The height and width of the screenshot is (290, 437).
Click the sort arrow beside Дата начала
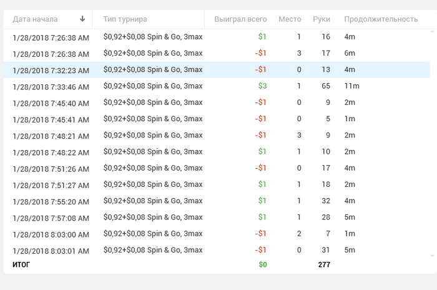pos(82,19)
